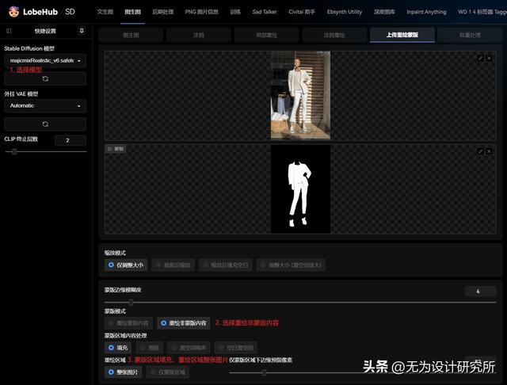Pin the quick settings panel
Viewport: 507px width, 385px height.
(82, 31)
